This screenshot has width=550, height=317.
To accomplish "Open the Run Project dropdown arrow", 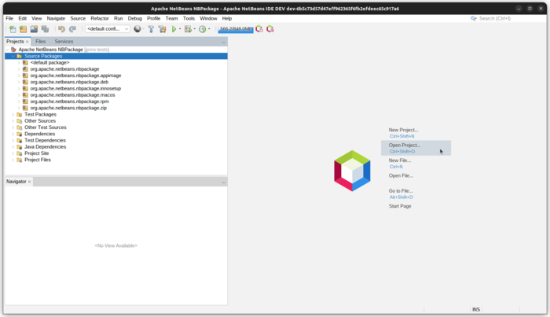I will tap(180, 29).
